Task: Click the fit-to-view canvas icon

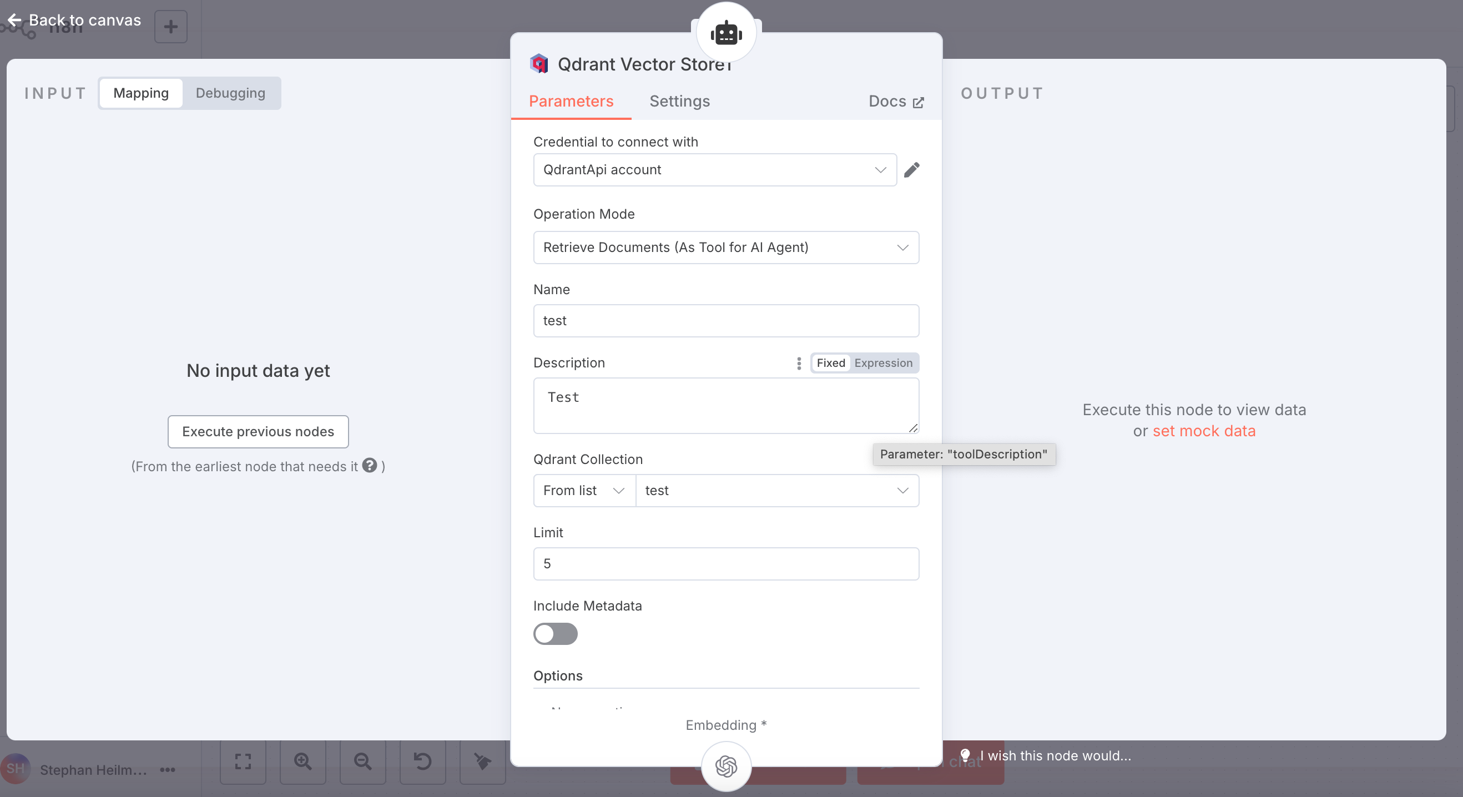Action: pos(243,762)
